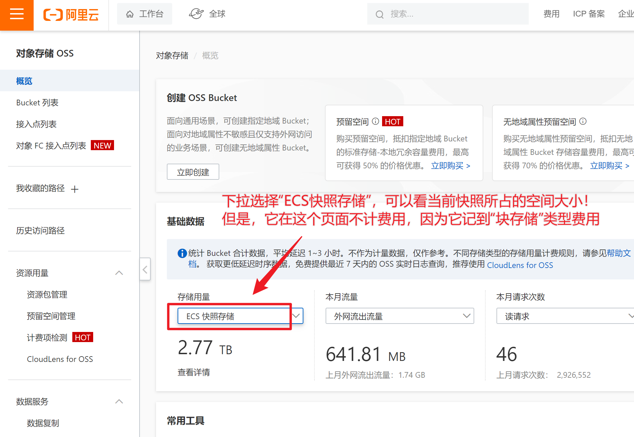Image resolution: width=634 pixels, height=437 pixels.
Task: Click 查看详情 under storage usage
Action: (x=194, y=372)
